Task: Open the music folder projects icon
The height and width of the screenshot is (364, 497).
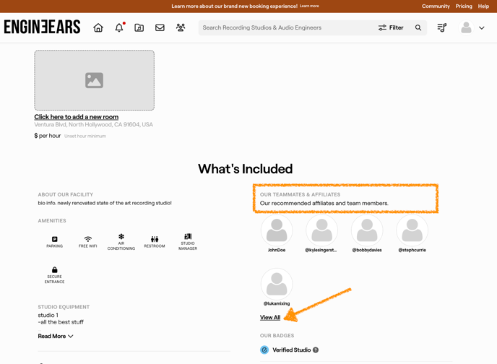Action: pos(139,28)
